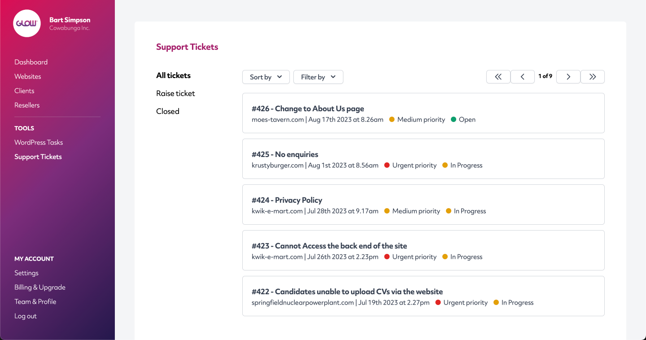Open WordPress Tasks under Tools
The image size is (646, 340).
pos(39,142)
